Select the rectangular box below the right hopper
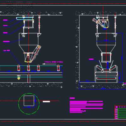Screen dimensions: 126x126 coord(106,57)
